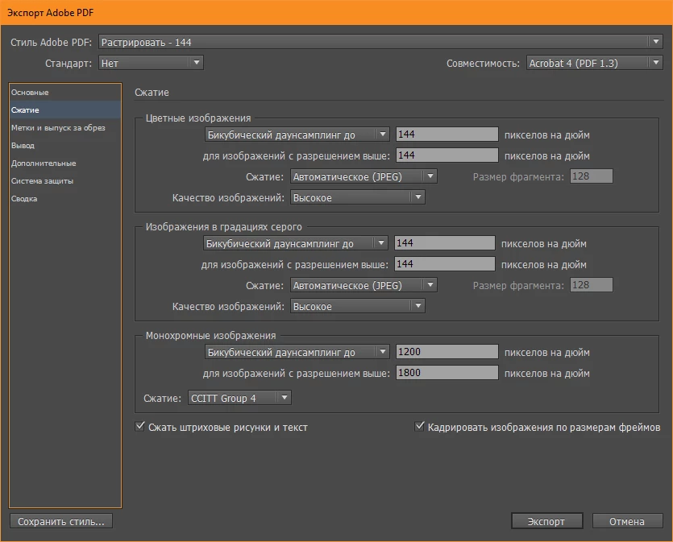Click the Экспорт button
Viewport: 673px width, 542px height.
click(546, 521)
